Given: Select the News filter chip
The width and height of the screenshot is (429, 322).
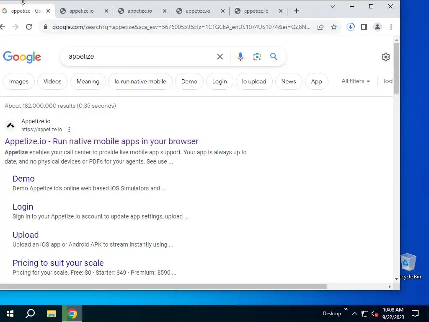Looking at the screenshot, I should pos(289,82).
